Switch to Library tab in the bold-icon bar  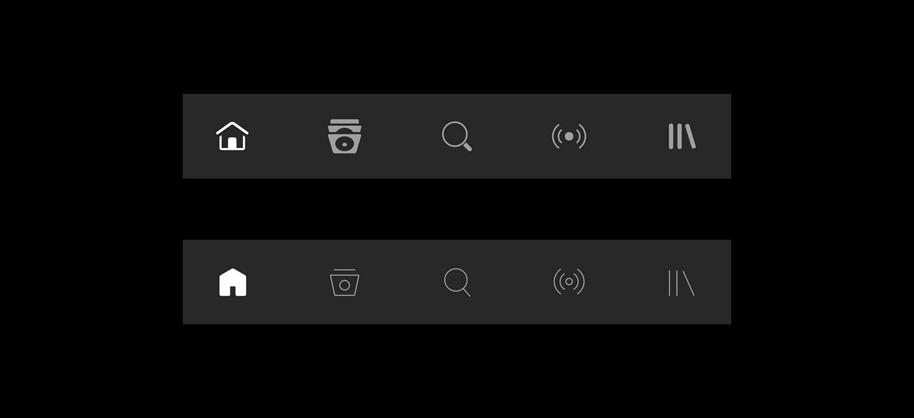[x=682, y=136]
